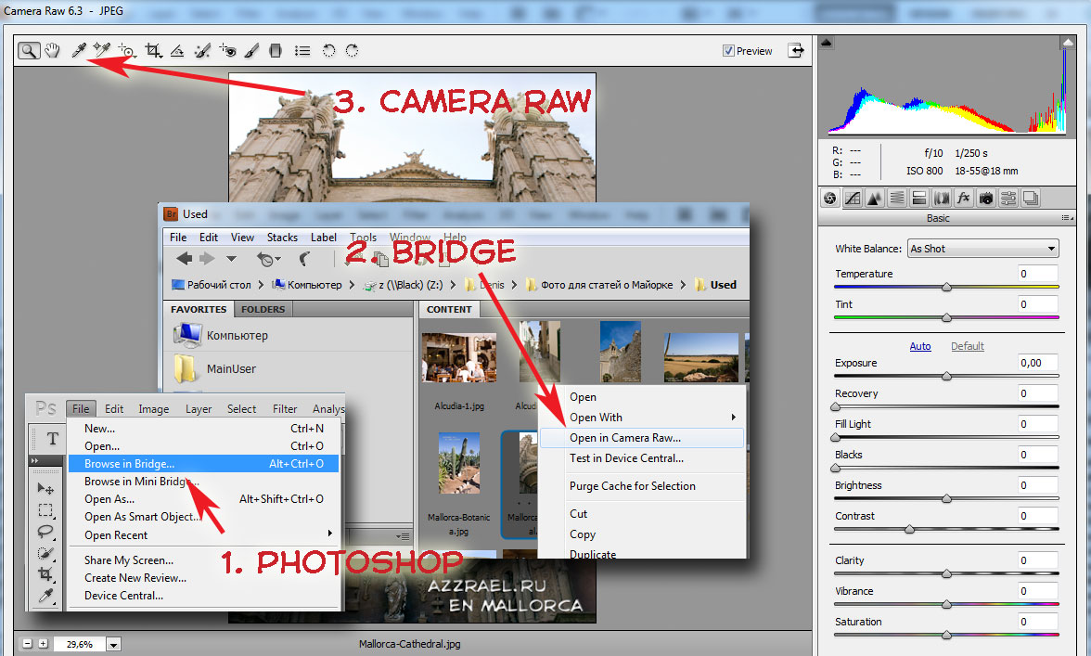
Task: Select the Red Eye Removal tool
Action: [x=227, y=51]
